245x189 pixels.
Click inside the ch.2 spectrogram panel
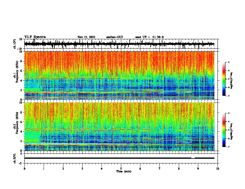[119, 127]
